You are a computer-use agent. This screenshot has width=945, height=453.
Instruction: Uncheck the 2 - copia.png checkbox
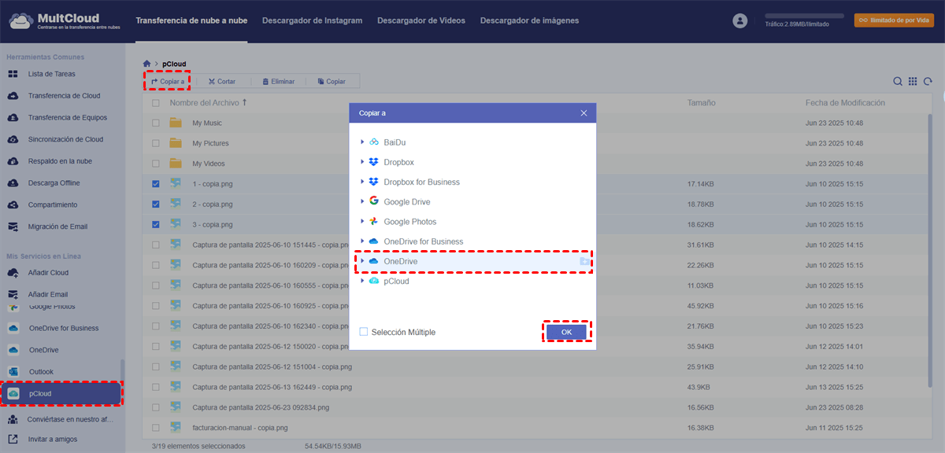click(155, 204)
